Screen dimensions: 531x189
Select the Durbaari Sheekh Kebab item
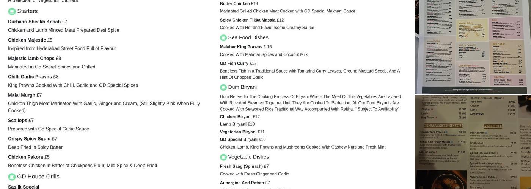pos(34,22)
